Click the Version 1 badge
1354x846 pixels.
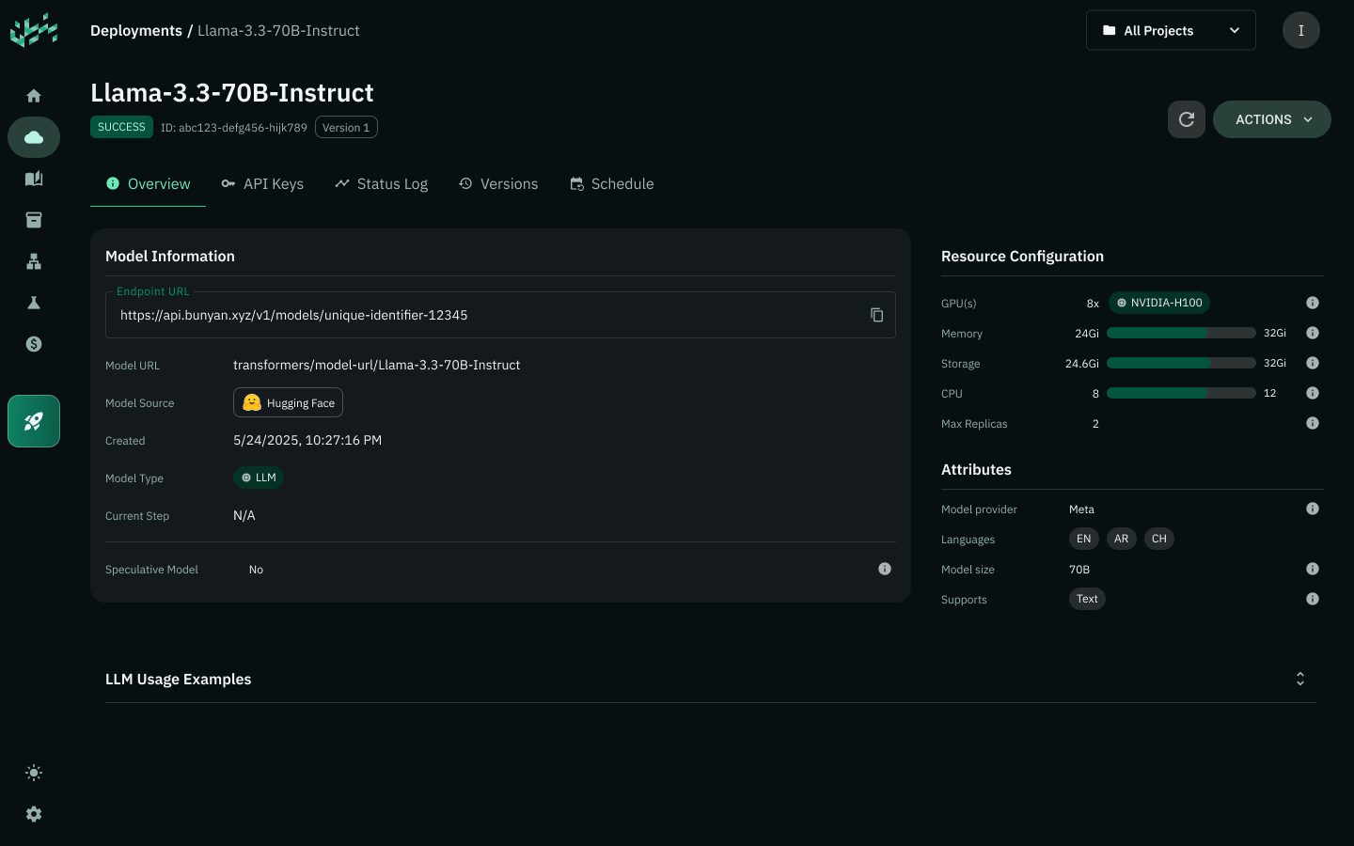(346, 127)
